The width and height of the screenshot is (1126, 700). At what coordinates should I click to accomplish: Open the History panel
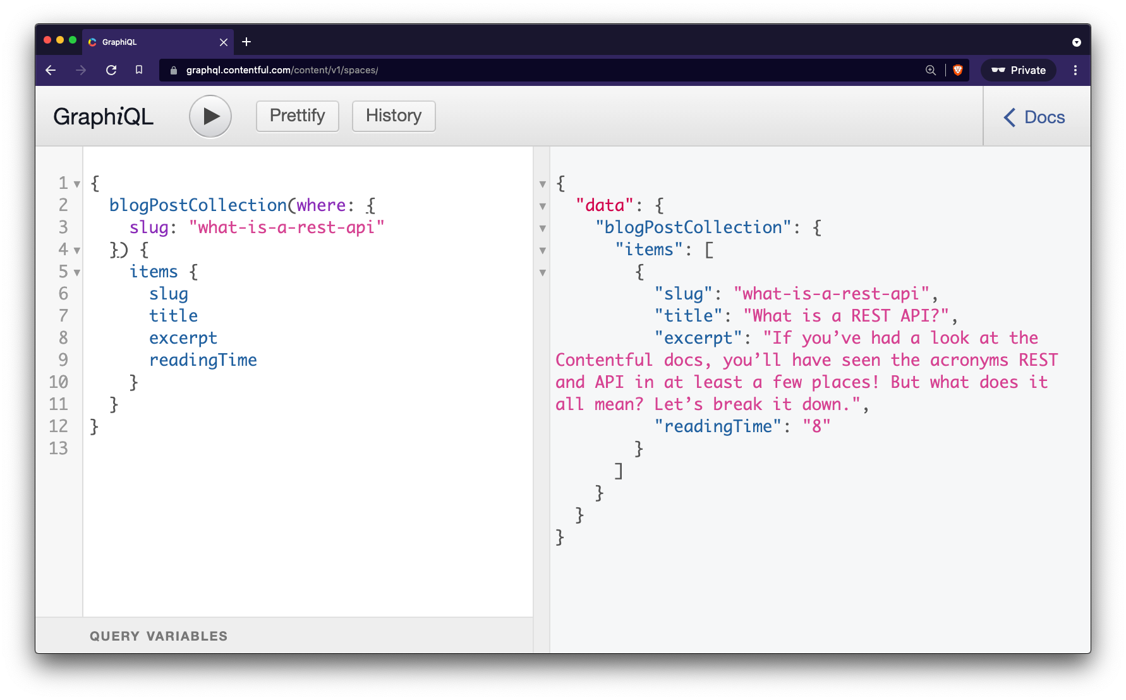point(394,116)
